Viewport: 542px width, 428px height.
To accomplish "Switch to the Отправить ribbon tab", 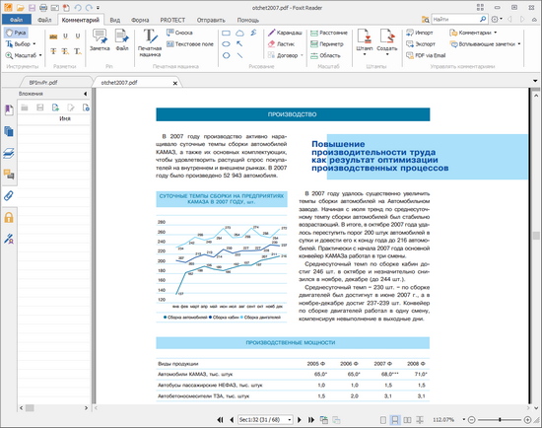I will [x=211, y=20].
